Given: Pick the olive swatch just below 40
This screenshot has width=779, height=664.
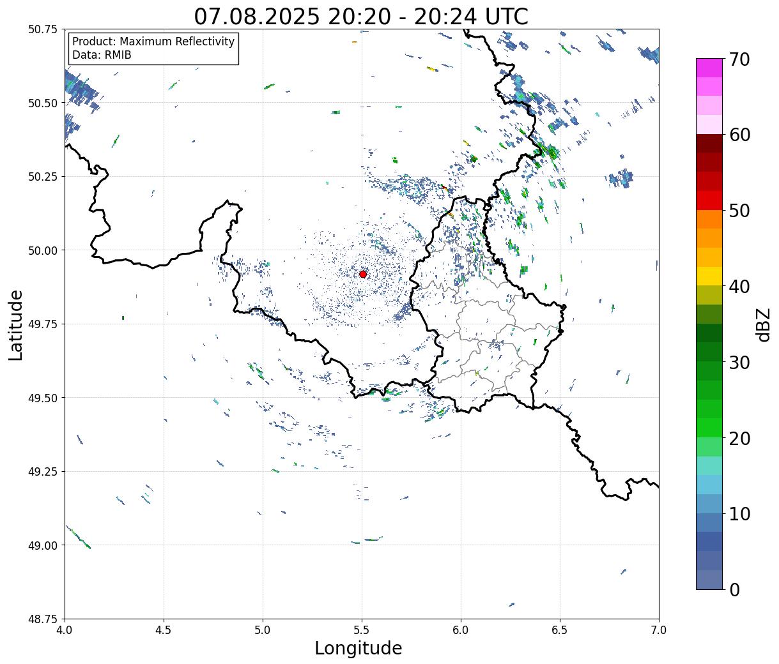Looking at the screenshot, I should click(x=709, y=295).
